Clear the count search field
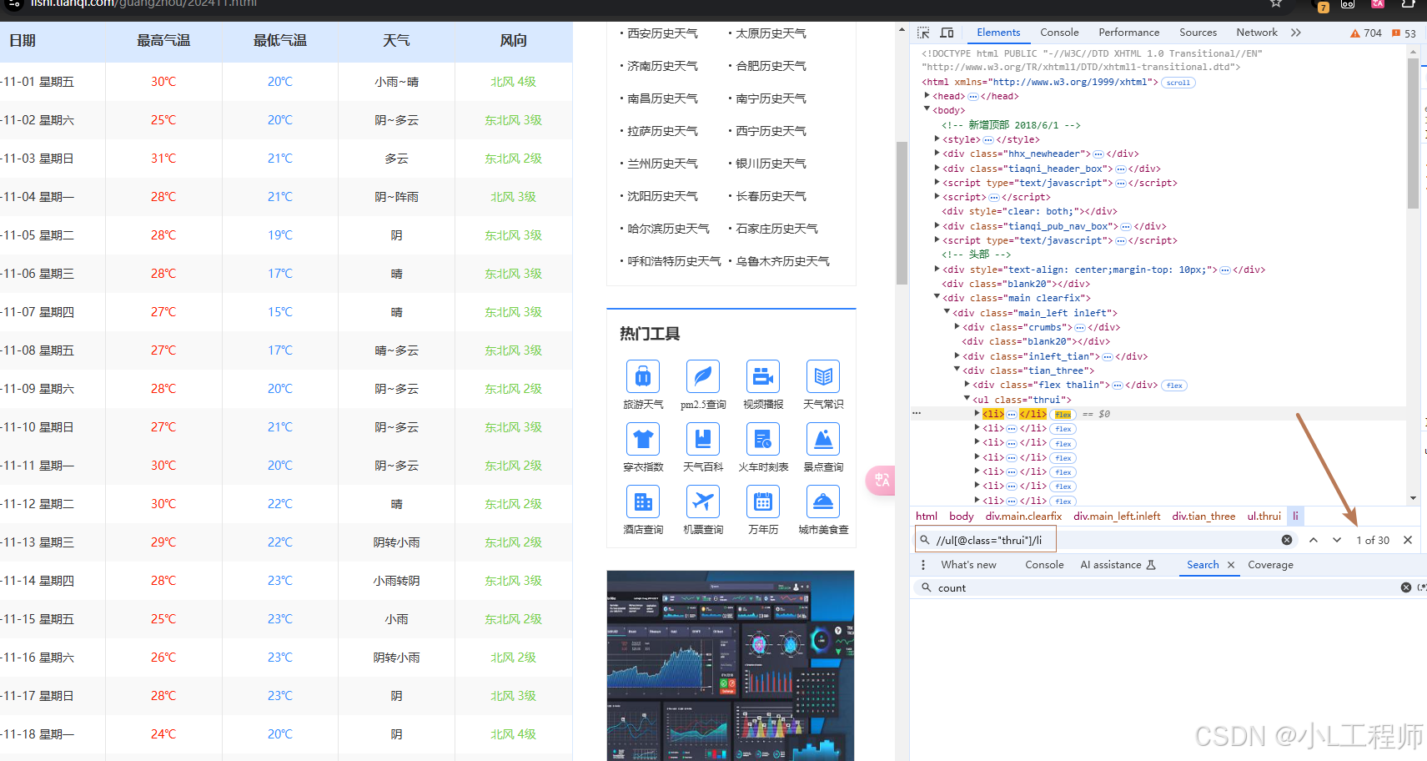Viewport: 1427px width, 761px height. [1406, 587]
